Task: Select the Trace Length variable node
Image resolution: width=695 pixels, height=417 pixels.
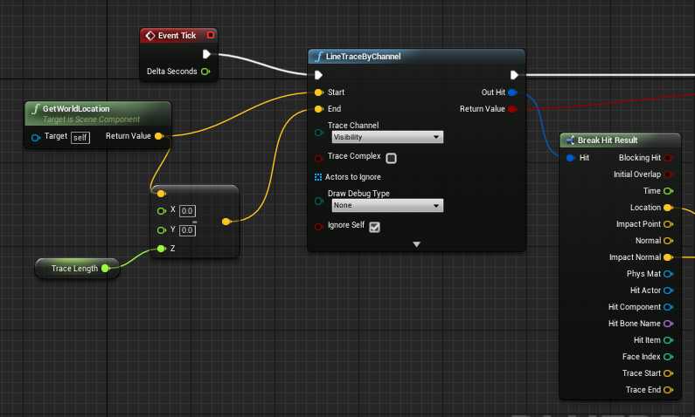Action: tap(77, 269)
